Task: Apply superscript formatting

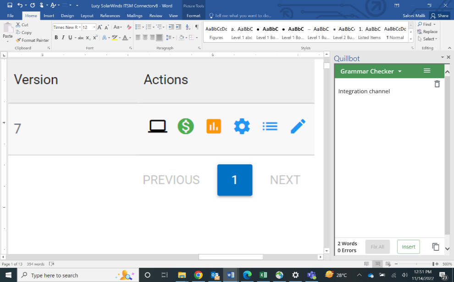Action: 95,38
